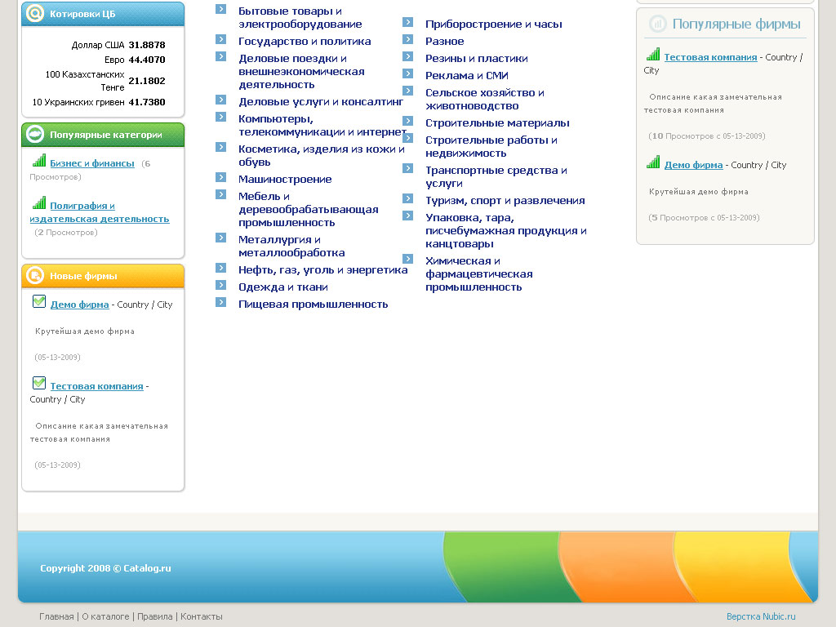
Task: Open Демо фирма in Популярные фирмы
Action: pos(693,165)
